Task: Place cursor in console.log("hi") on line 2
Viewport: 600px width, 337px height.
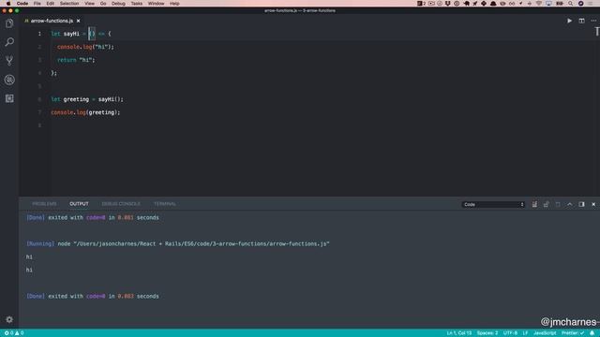Action: click(x=85, y=47)
